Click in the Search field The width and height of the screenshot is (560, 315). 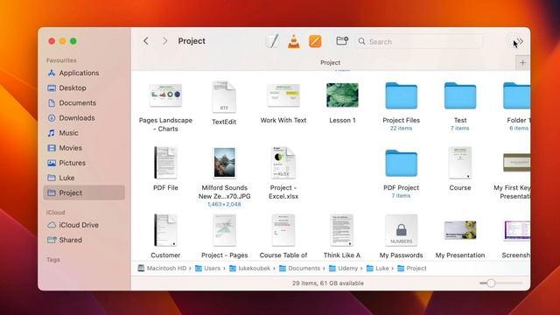point(418,42)
